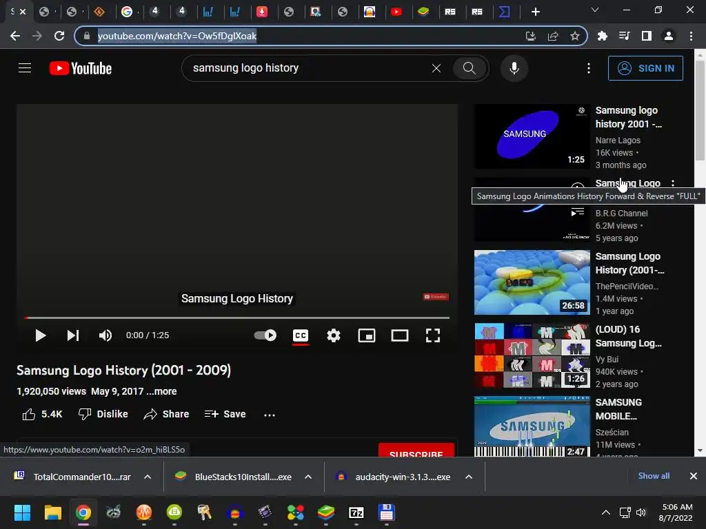Go back to the previous page
The width and height of the screenshot is (706, 529).
(x=15, y=36)
